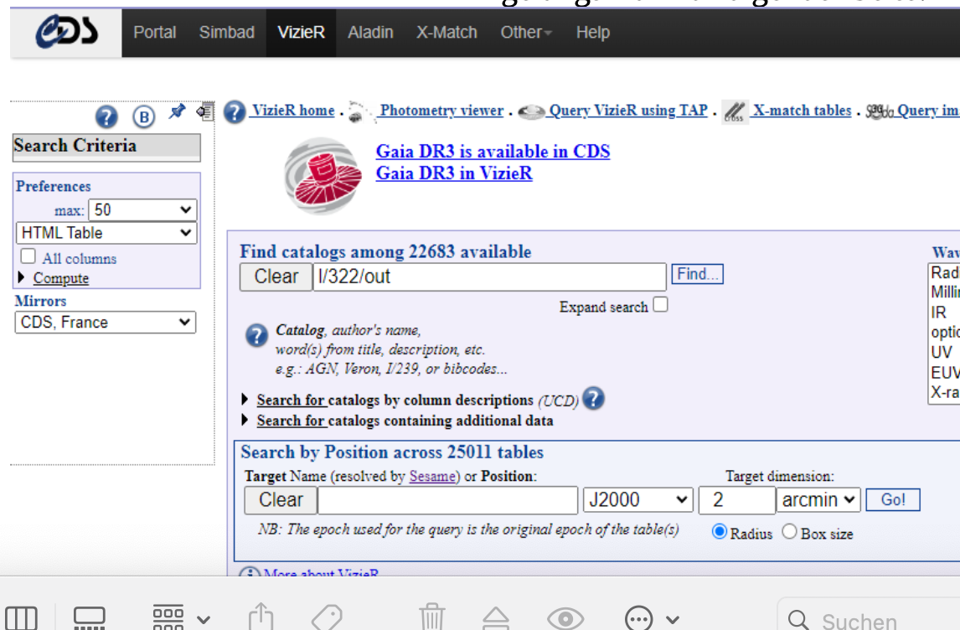Select the Box size radio button

click(790, 531)
